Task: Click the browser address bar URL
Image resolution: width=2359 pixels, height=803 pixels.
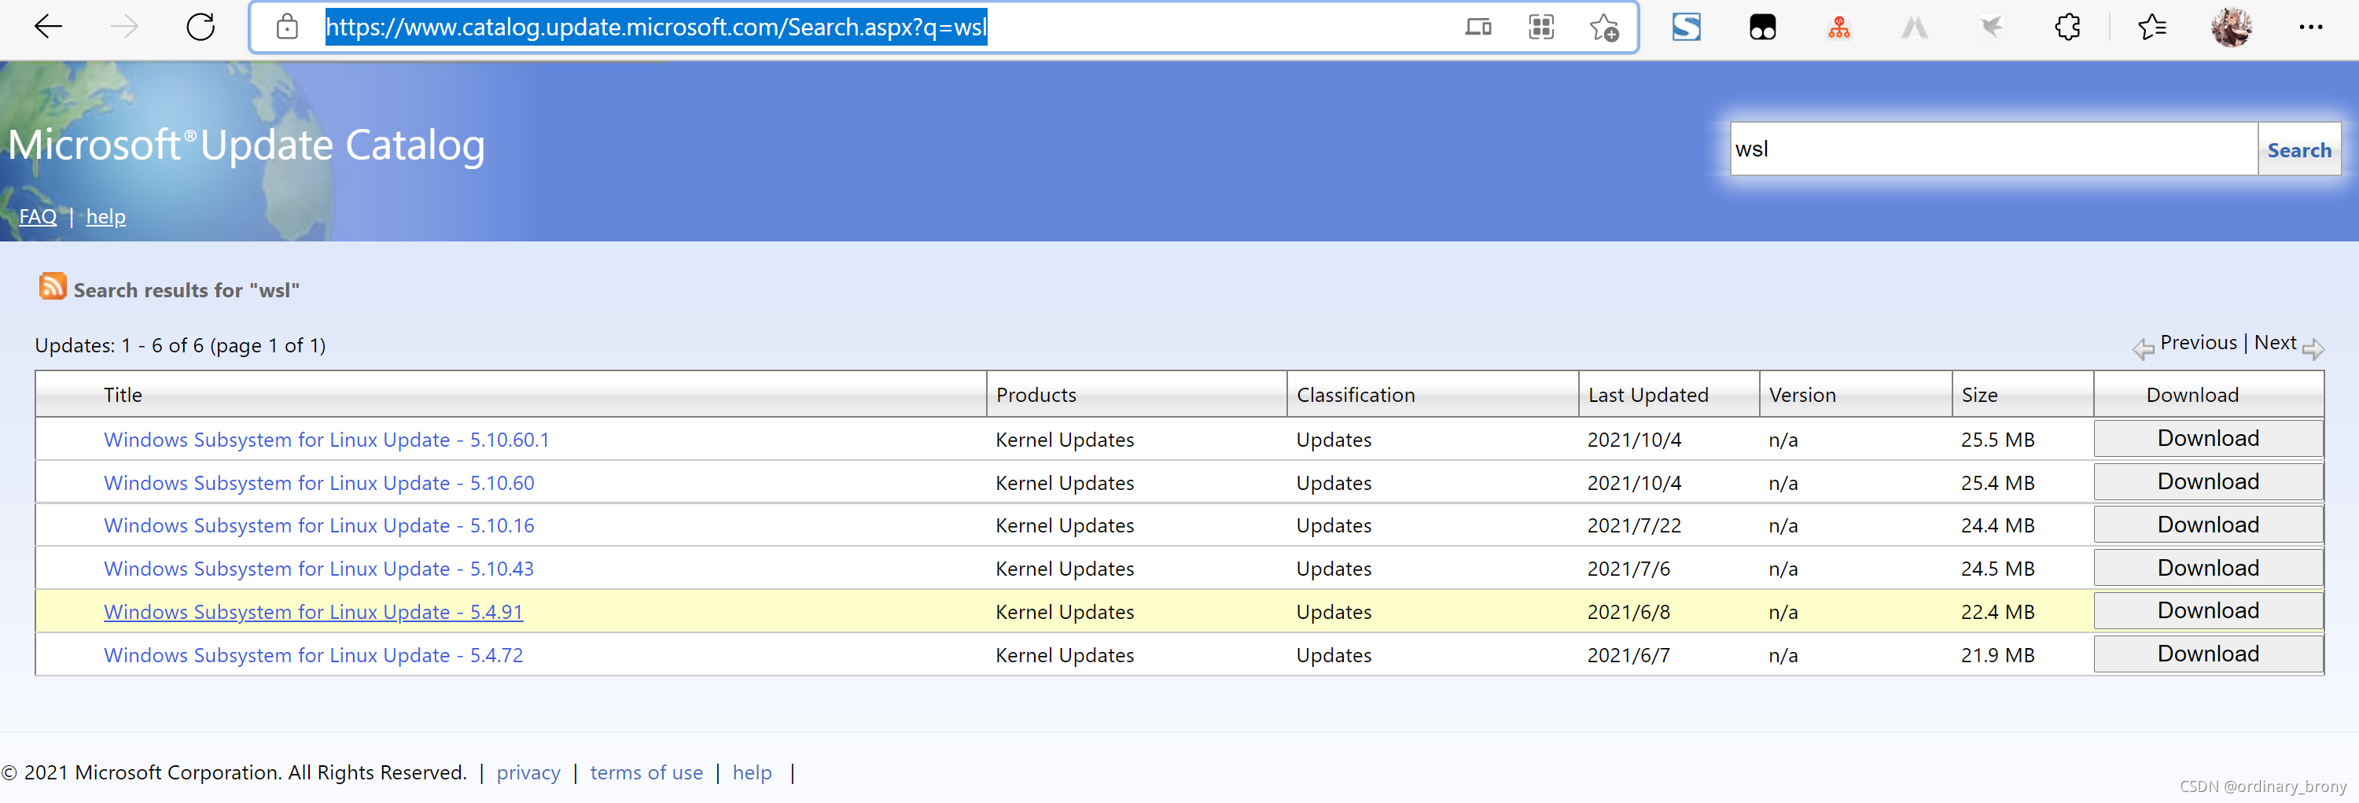Action: click(x=656, y=27)
